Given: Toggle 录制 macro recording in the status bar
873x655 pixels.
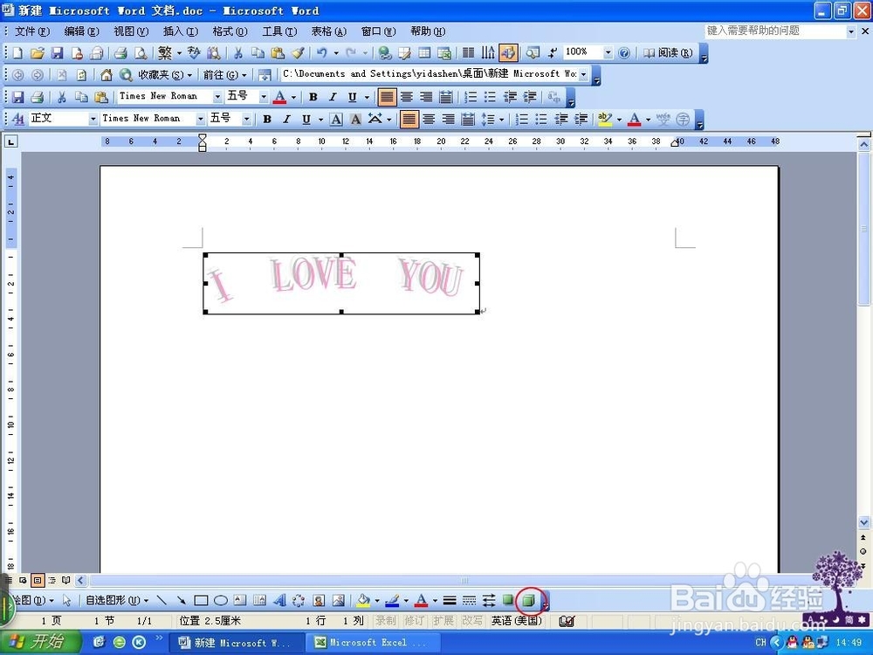Looking at the screenshot, I should 385,620.
